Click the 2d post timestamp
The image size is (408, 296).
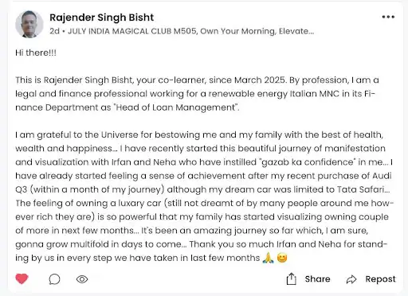(x=54, y=31)
